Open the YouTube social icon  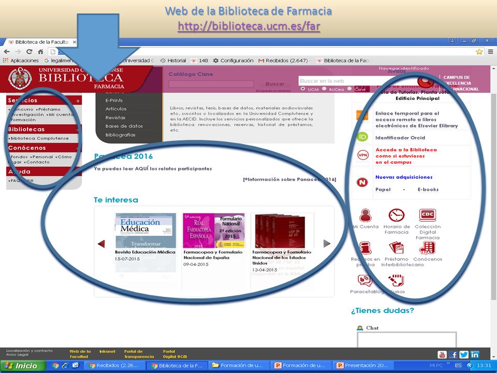[442, 354]
